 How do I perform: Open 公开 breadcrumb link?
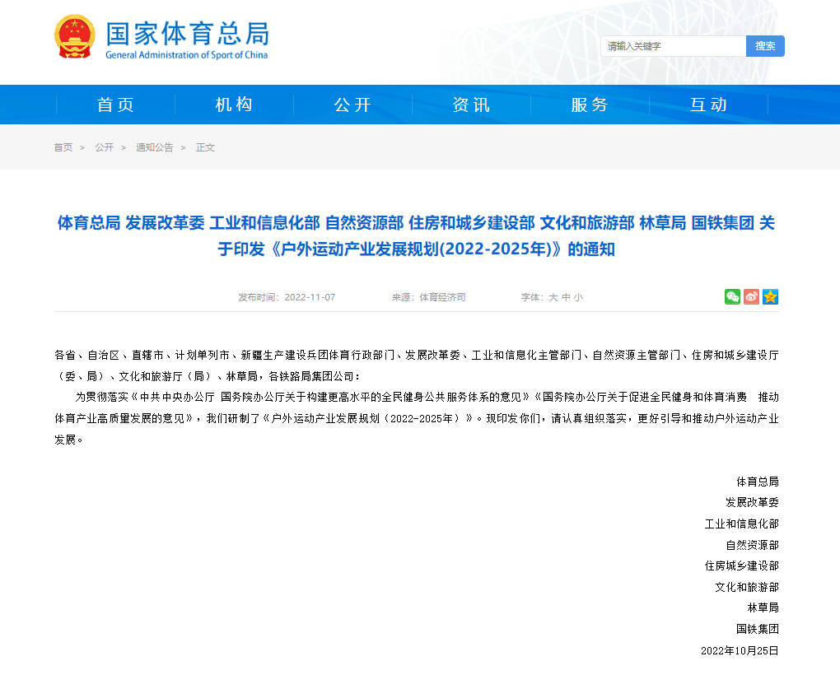(104, 147)
